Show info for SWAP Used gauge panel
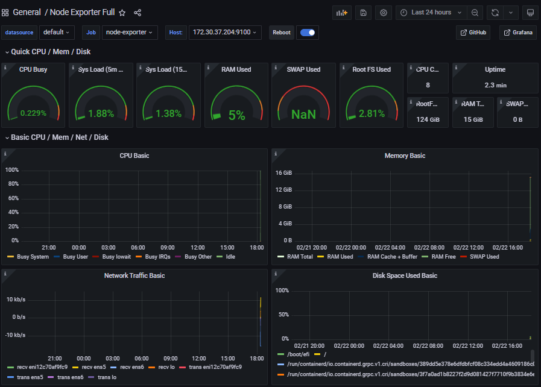The width and height of the screenshot is (541, 387). 276,68
